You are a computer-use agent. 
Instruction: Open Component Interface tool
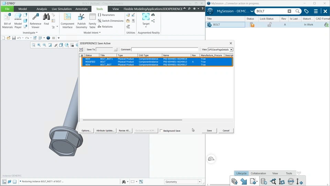point(67,21)
